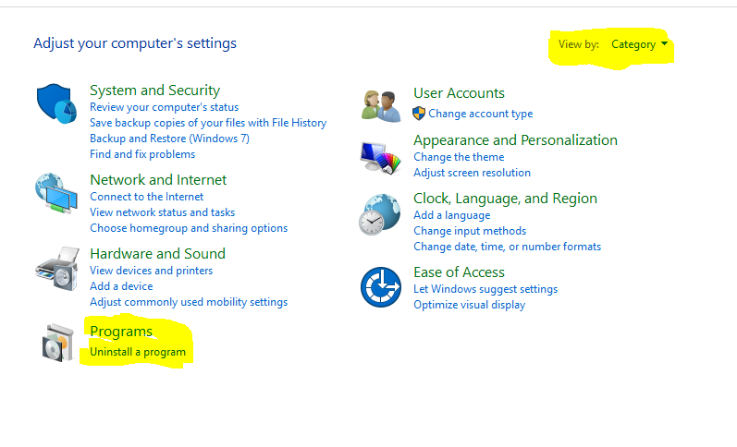The image size is (737, 447).
Task: Select Change account type link
Action: pos(480,114)
